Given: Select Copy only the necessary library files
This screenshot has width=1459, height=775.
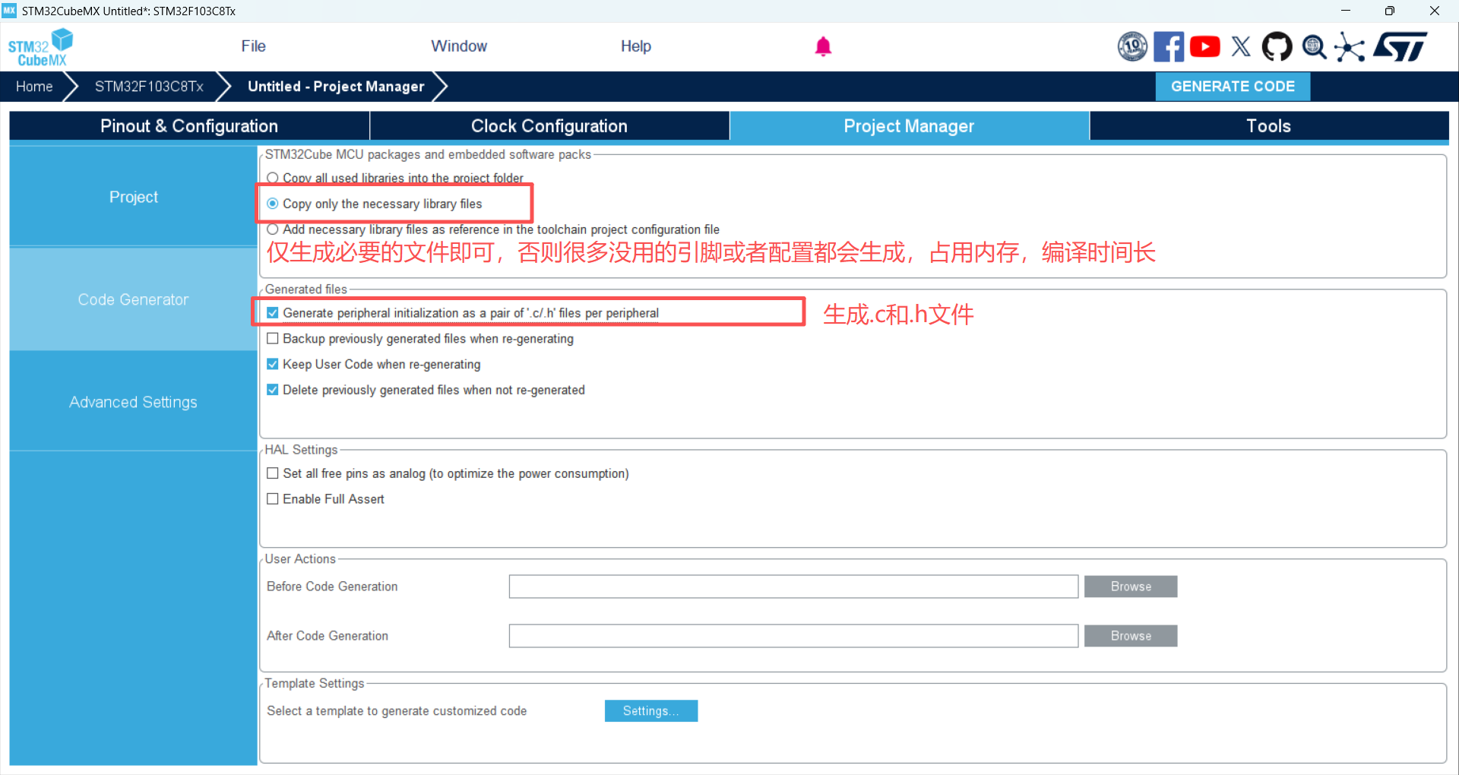Looking at the screenshot, I should (272, 204).
